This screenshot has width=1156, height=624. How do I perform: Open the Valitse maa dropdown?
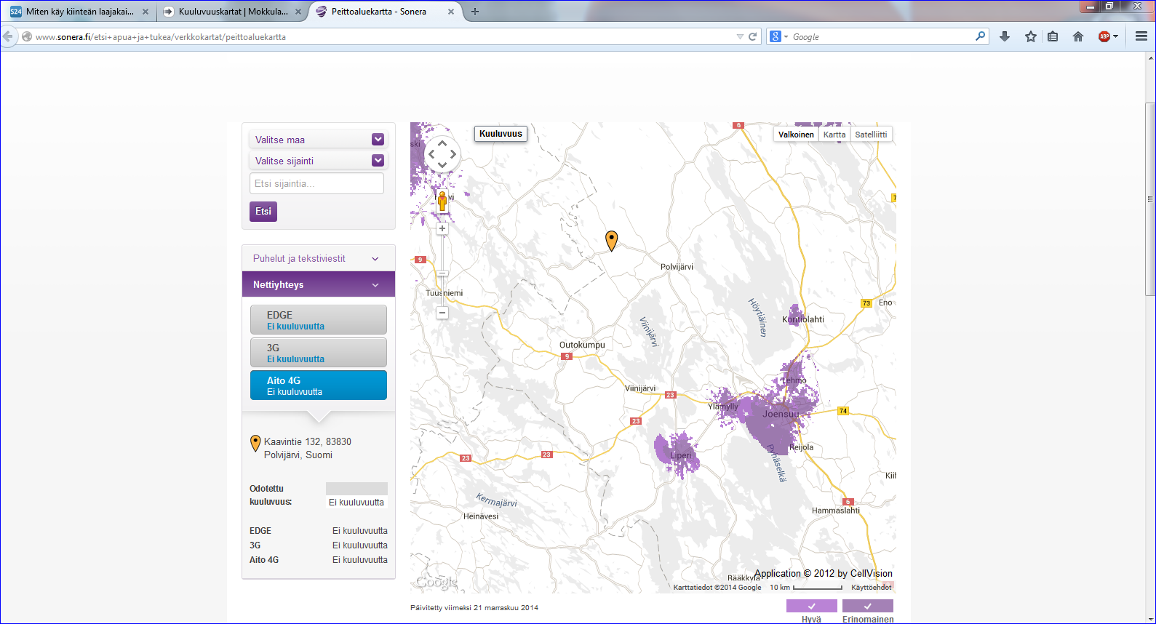(317, 140)
